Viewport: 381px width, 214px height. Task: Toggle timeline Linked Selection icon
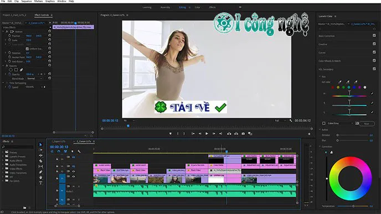[65, 152]
